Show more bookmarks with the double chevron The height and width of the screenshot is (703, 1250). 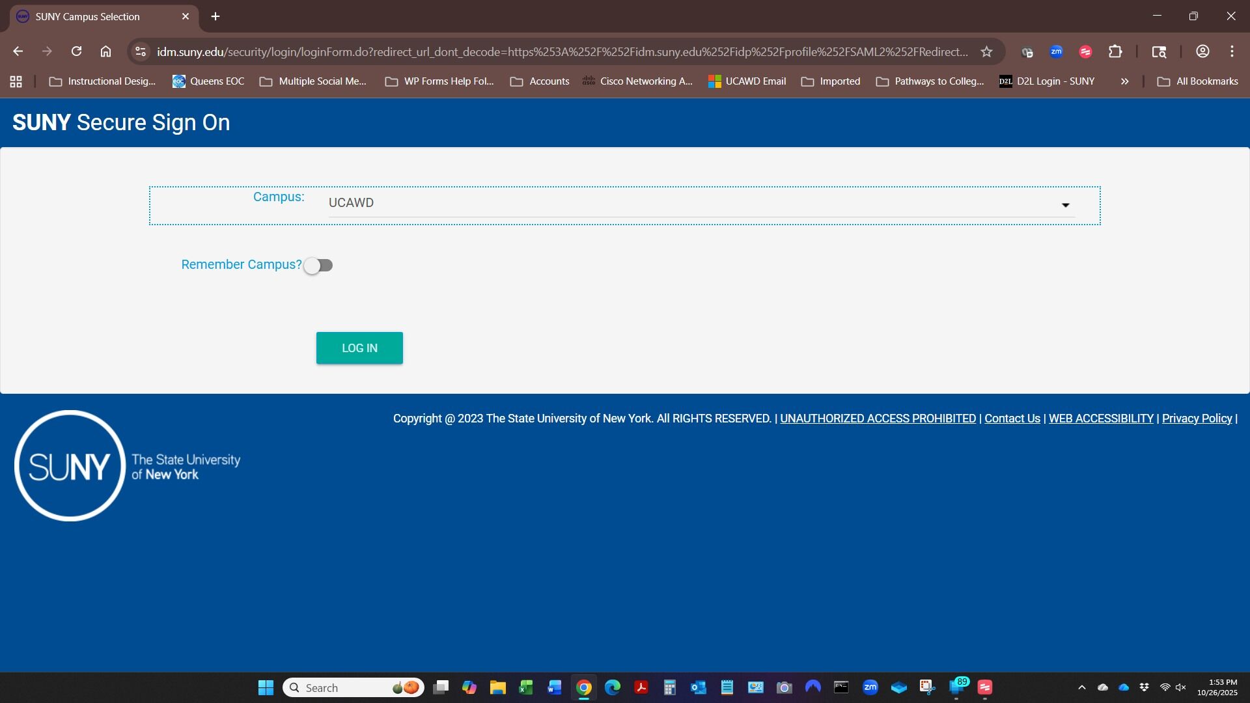[1124, 81]
